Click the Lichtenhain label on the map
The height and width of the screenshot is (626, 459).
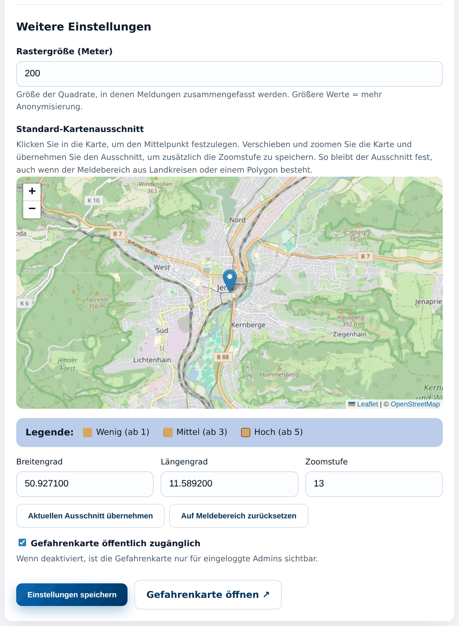click(x=152, y=360)
